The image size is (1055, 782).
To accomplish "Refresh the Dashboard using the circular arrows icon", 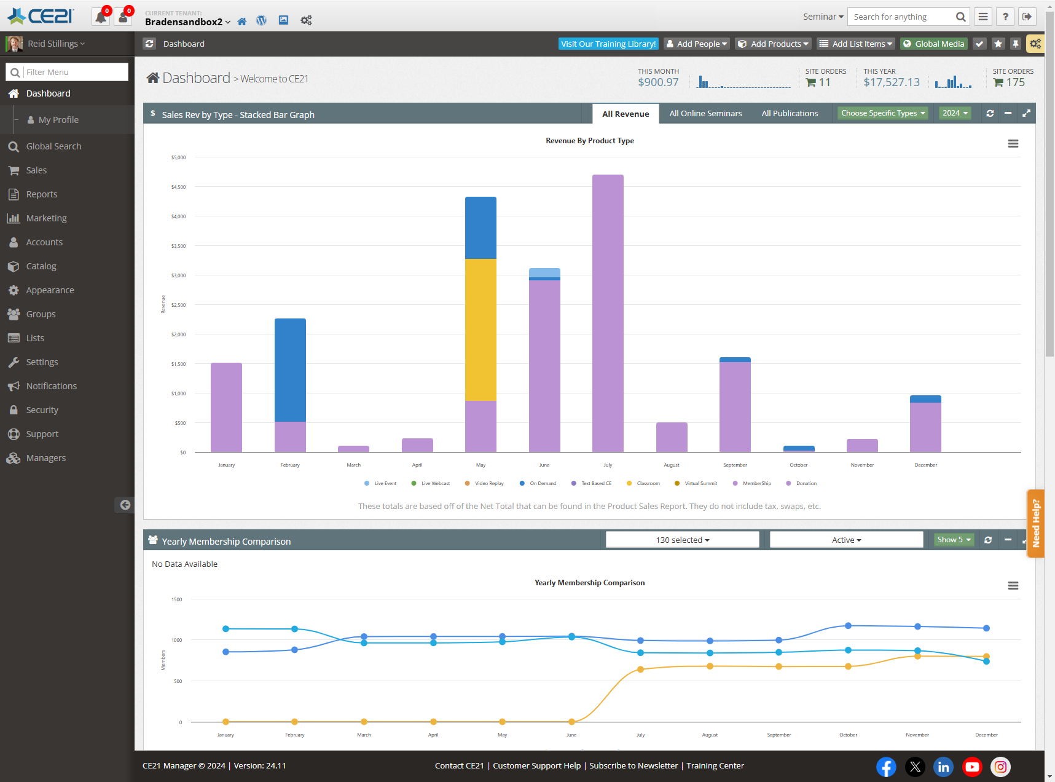I will 149,44.
